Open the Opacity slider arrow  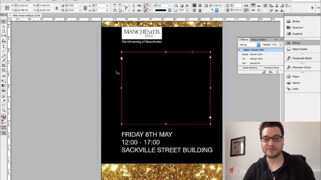280,44
